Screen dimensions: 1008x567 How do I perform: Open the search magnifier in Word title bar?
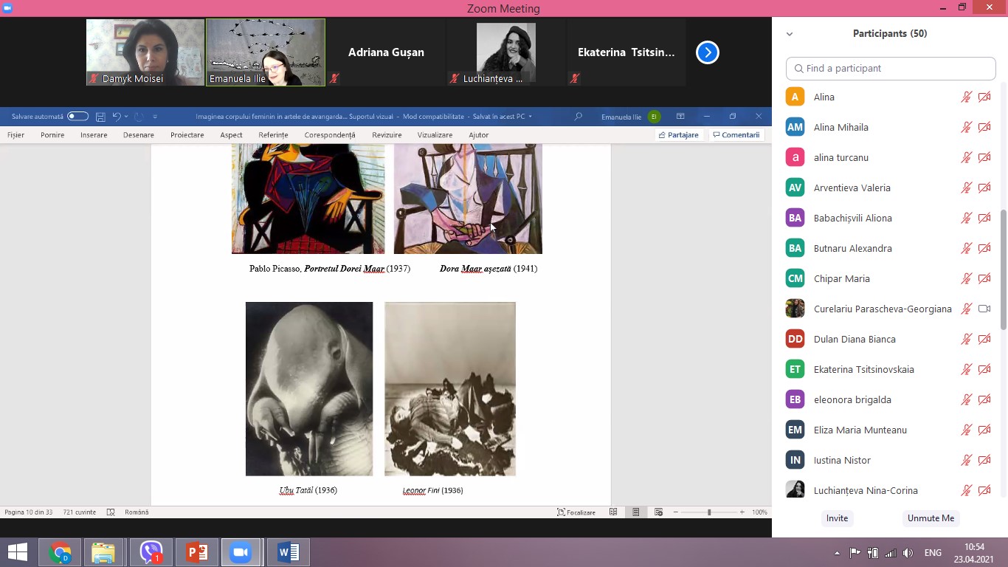coord(579,117)
